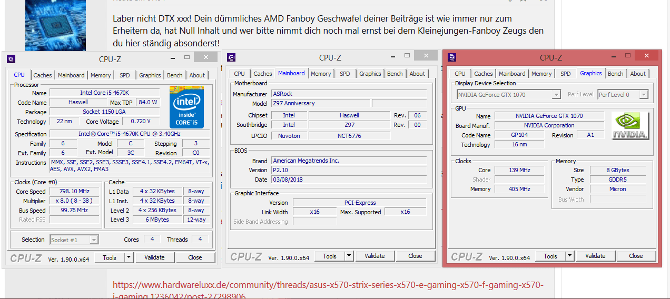Image resolution: width=670 pixels, height=299 pixels.
Task: Click the GPU Code Name value GP104
Action: click(x=519, y=135)
